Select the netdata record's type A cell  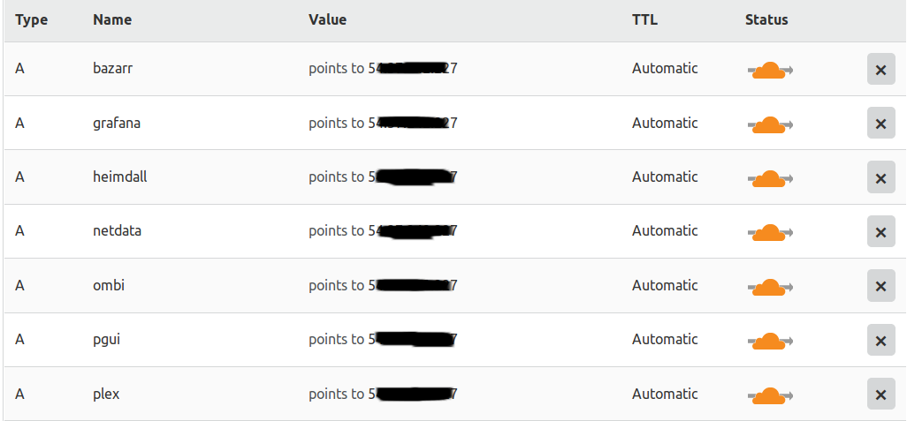[19, 231]
